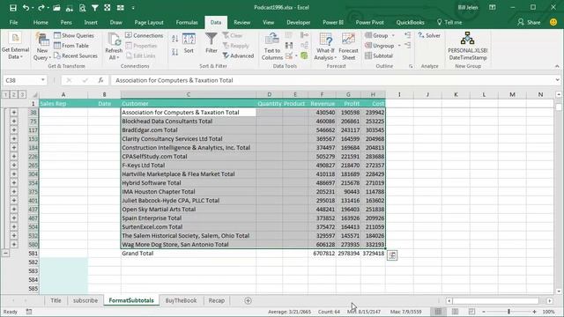Viewport: 564px width, 317px height.
Task: Switch to Page Layout view in the status bar
Action: tap(455, 312)
